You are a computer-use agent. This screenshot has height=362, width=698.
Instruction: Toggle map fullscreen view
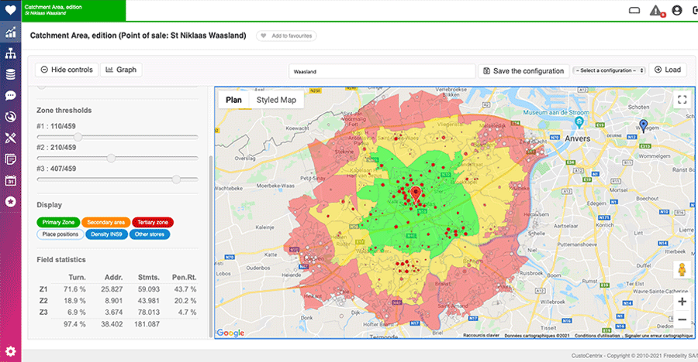(x=682, y=99)
